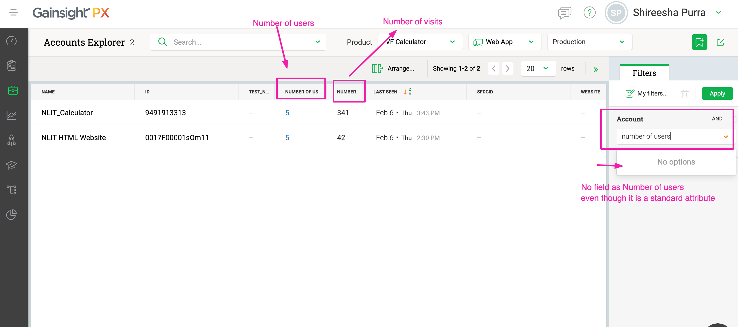Open the Web App channel dropdown

click(505, 42)
